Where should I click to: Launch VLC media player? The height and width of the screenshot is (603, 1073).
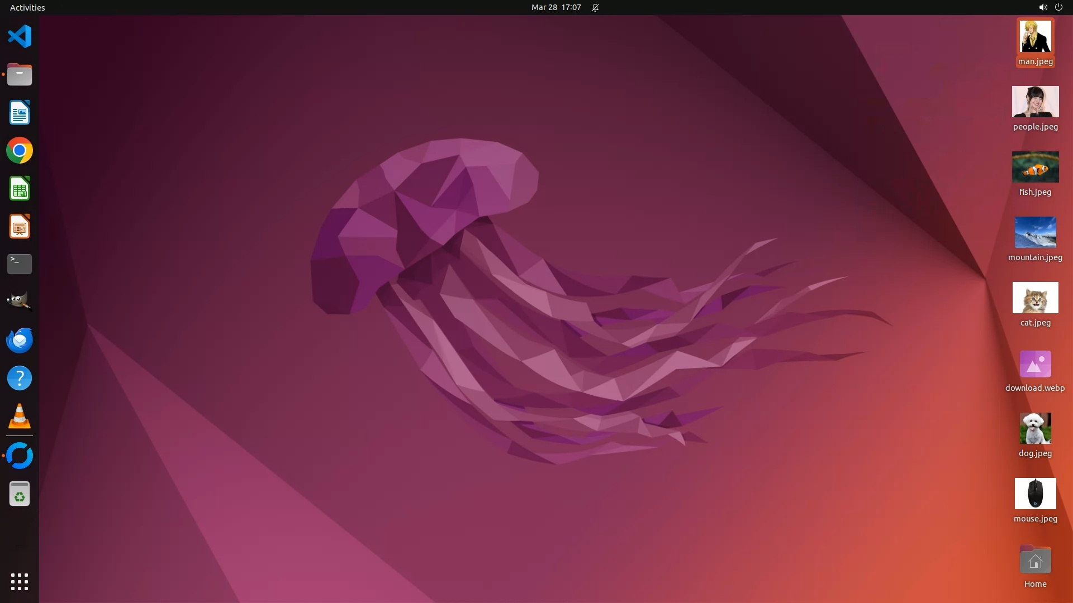click(20, 417)
